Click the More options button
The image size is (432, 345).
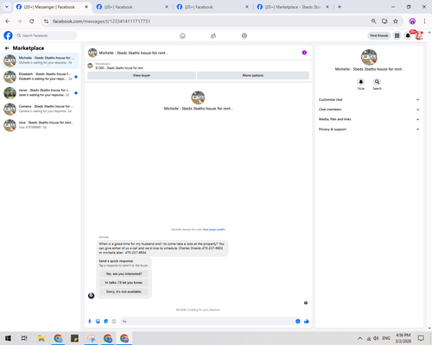click(x=253, y=75)
